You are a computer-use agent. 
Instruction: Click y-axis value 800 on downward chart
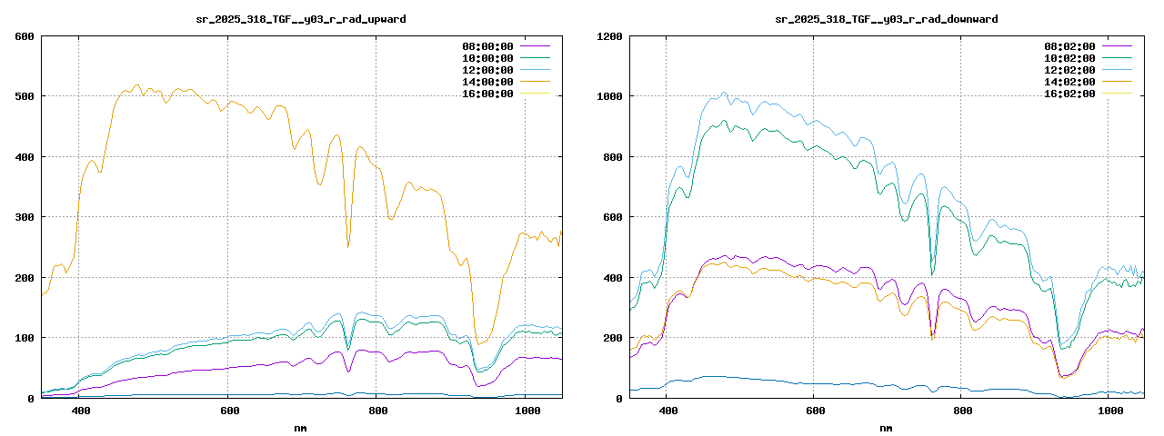click(x=612, y=157)
